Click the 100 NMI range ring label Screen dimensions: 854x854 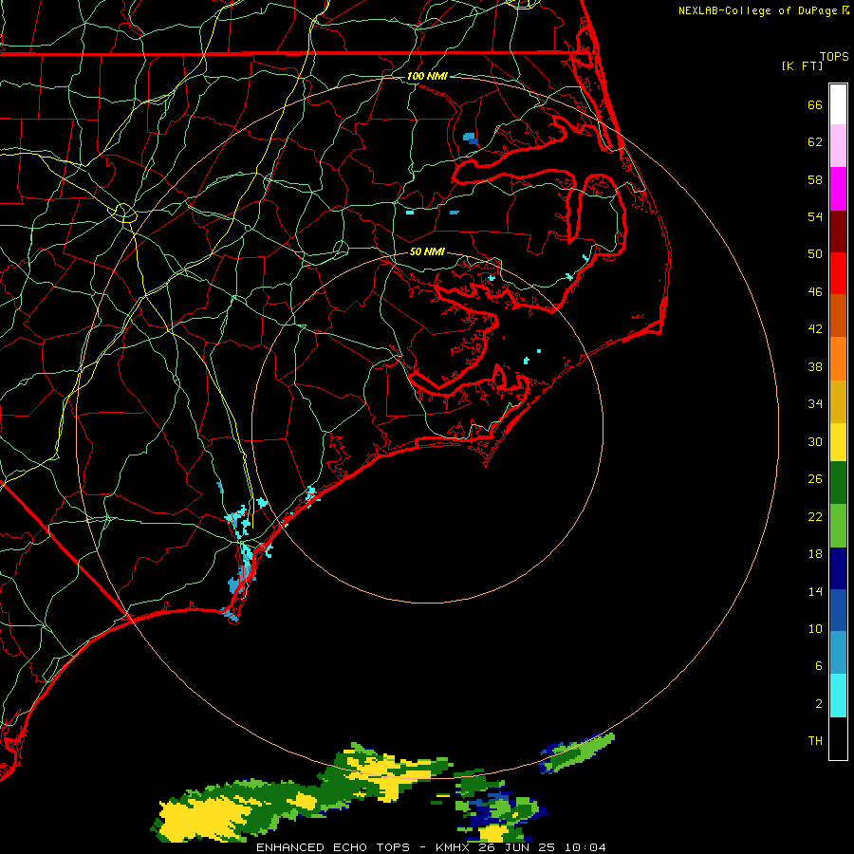(427, 76)
